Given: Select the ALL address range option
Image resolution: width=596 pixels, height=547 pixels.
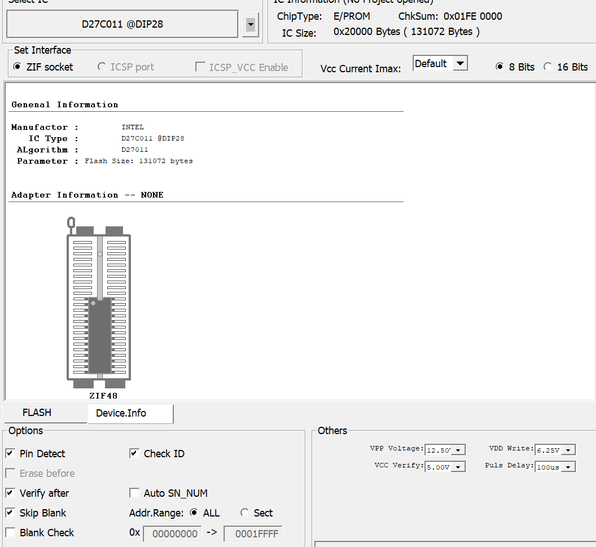Looking at the screenshot, I should [x=194, y=513].
